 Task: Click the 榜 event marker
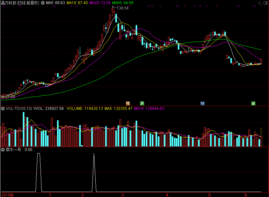point(128,103)
